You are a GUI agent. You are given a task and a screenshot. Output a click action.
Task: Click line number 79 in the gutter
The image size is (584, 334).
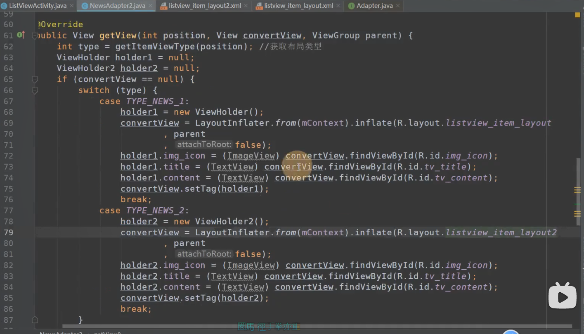(8, 232)
